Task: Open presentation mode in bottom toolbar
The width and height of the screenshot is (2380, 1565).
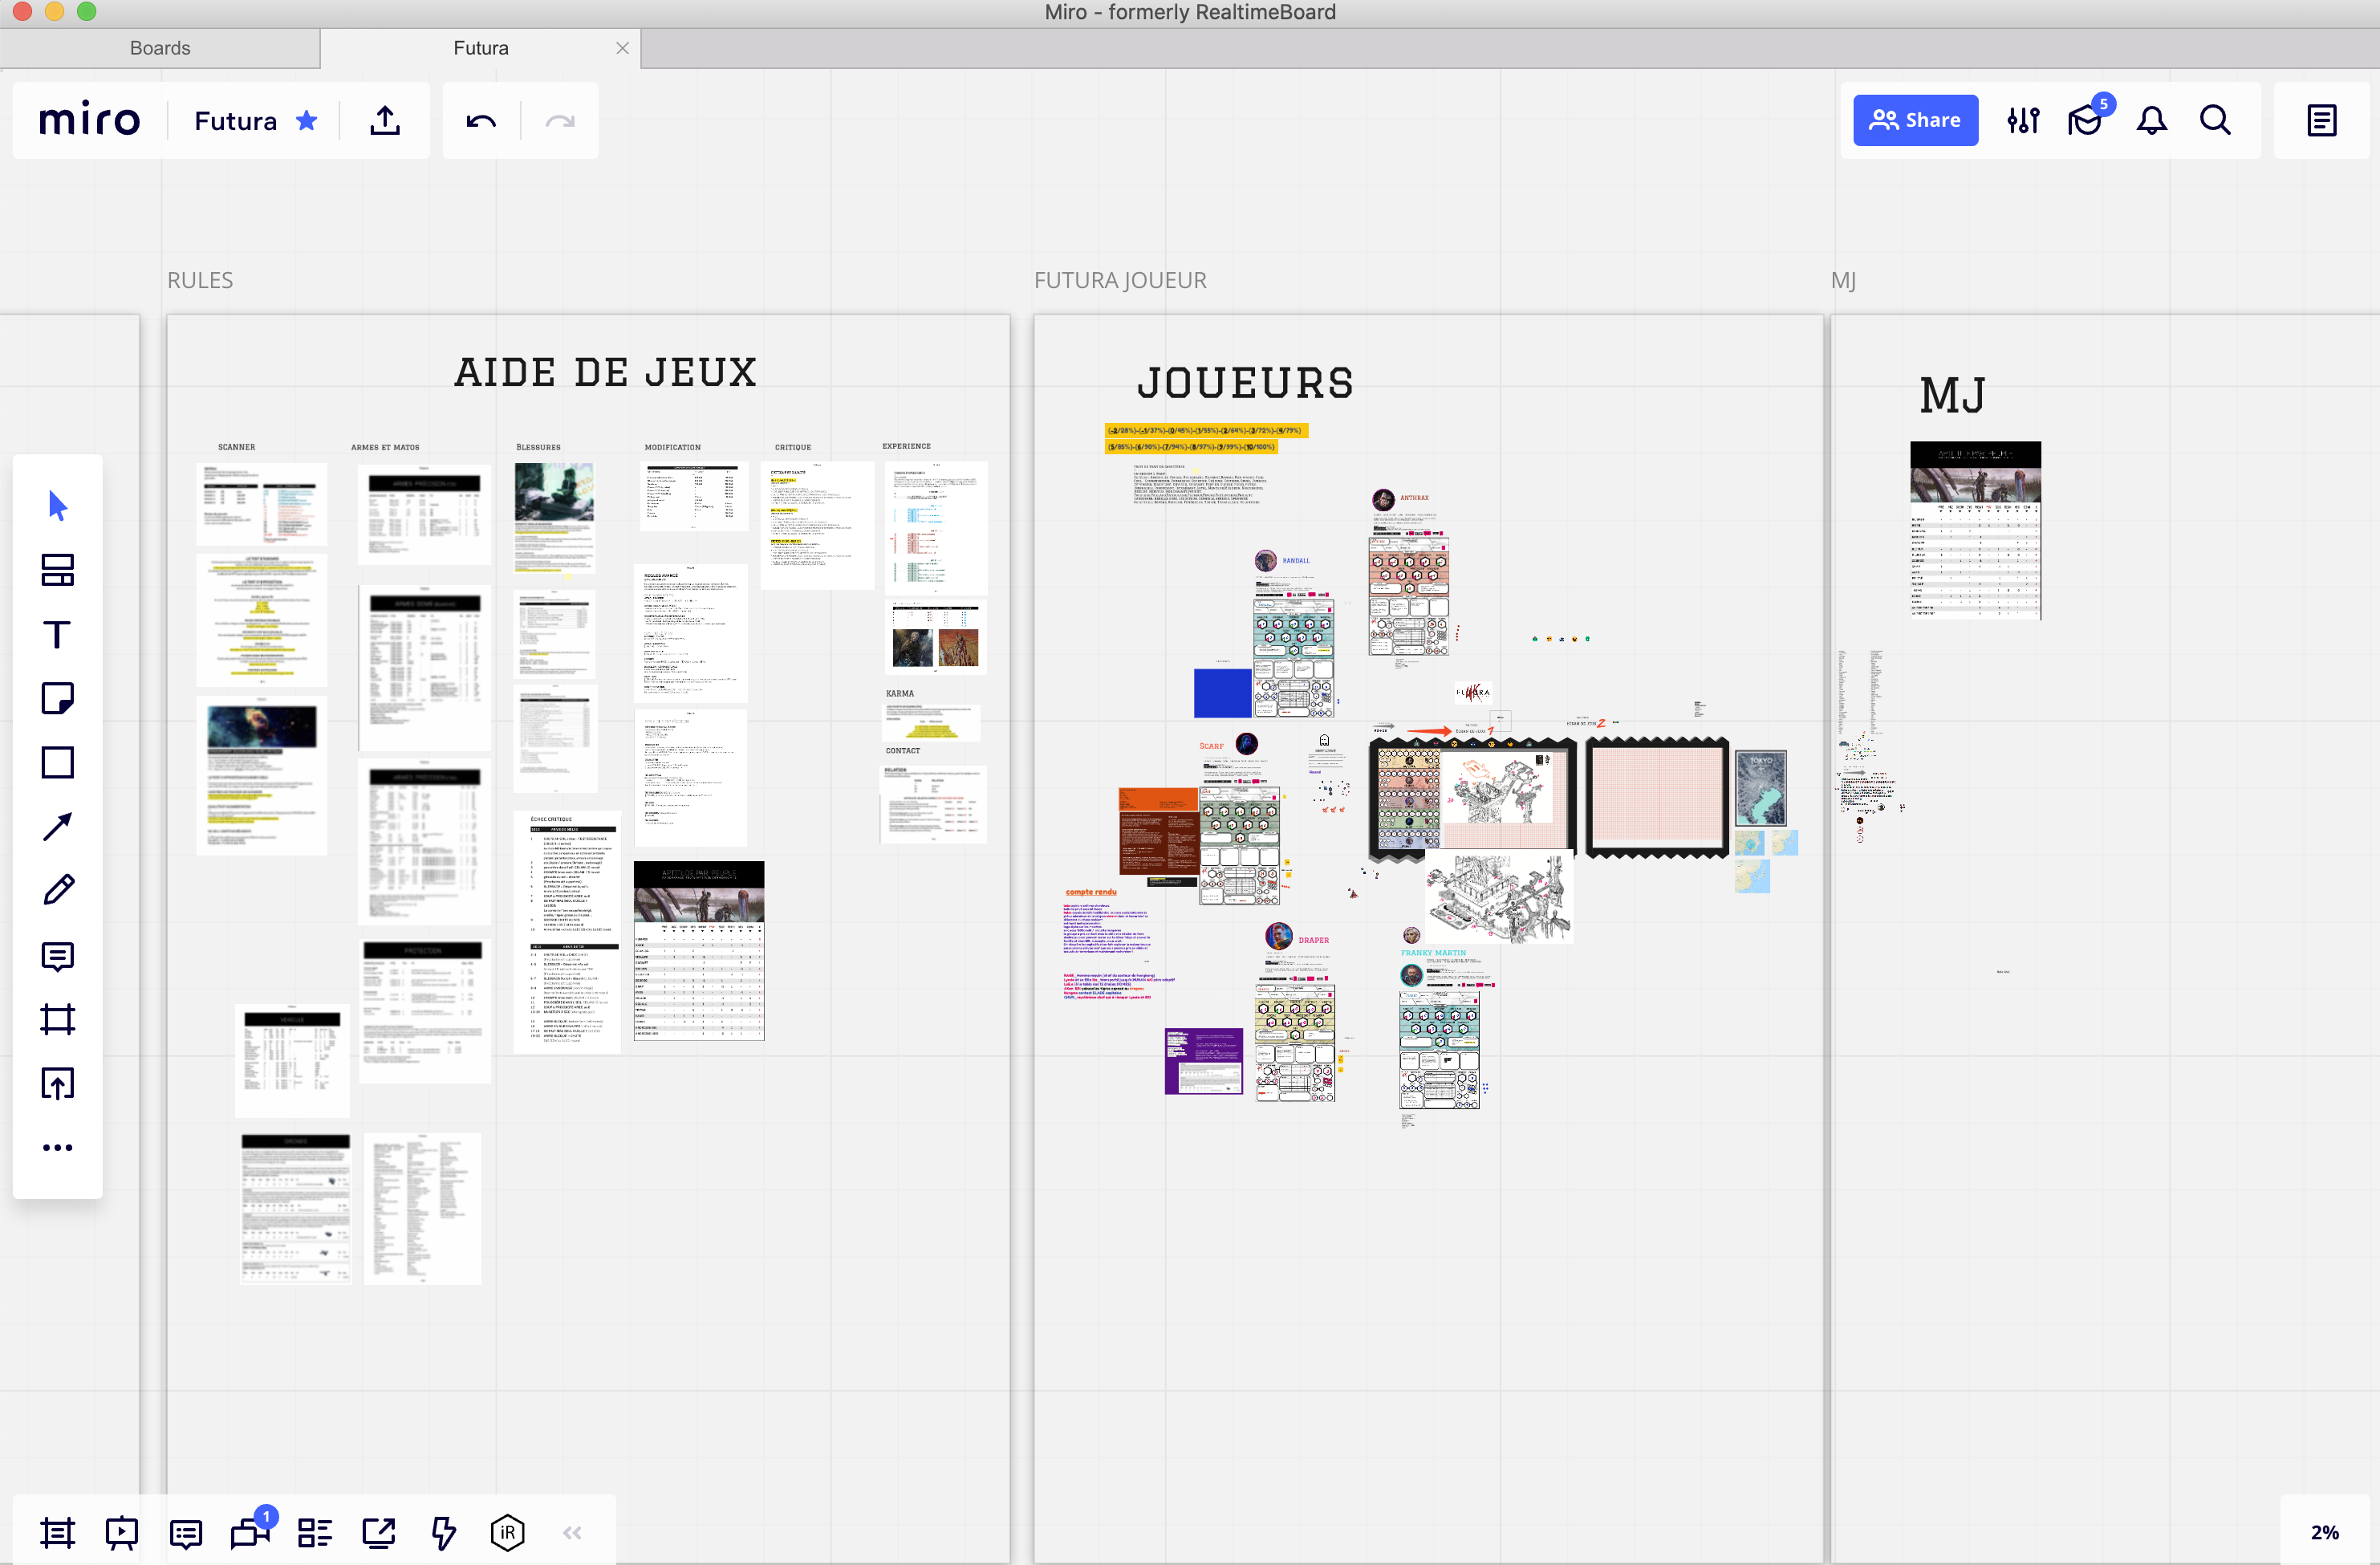Action: click(121, 1533)
